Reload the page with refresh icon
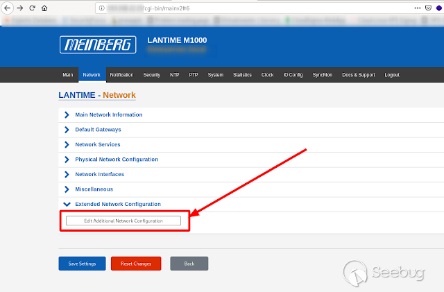 pyautogui.click(x=32, y=8)
